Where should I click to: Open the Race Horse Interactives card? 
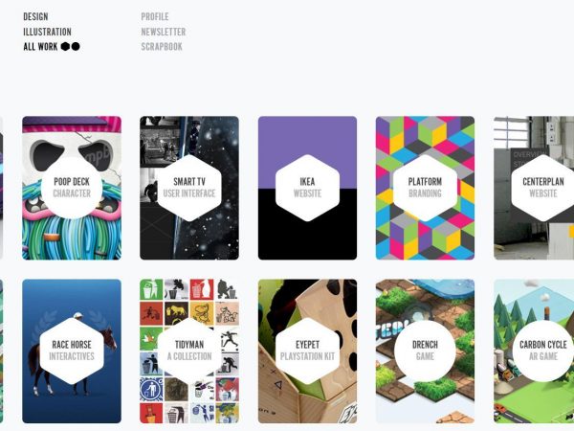tap(72, 352)
